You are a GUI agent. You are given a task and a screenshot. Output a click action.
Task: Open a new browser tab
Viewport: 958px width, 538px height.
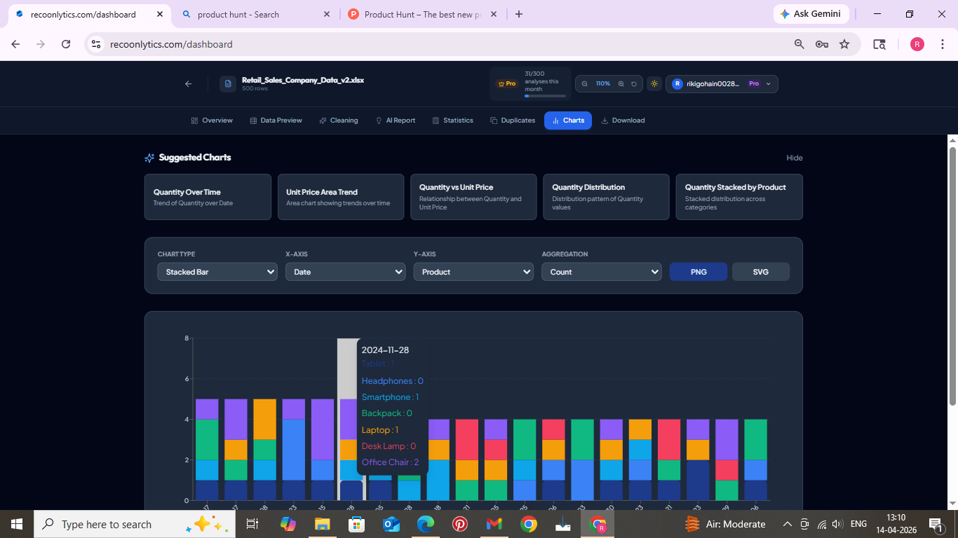point(519,14)
